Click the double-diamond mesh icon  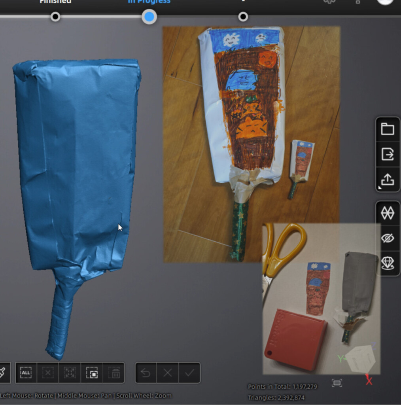click(x=387, y=213)
